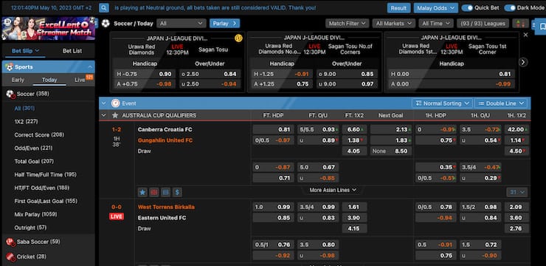Click the Parlay button

pyautogui.click(x=224, y=24)
